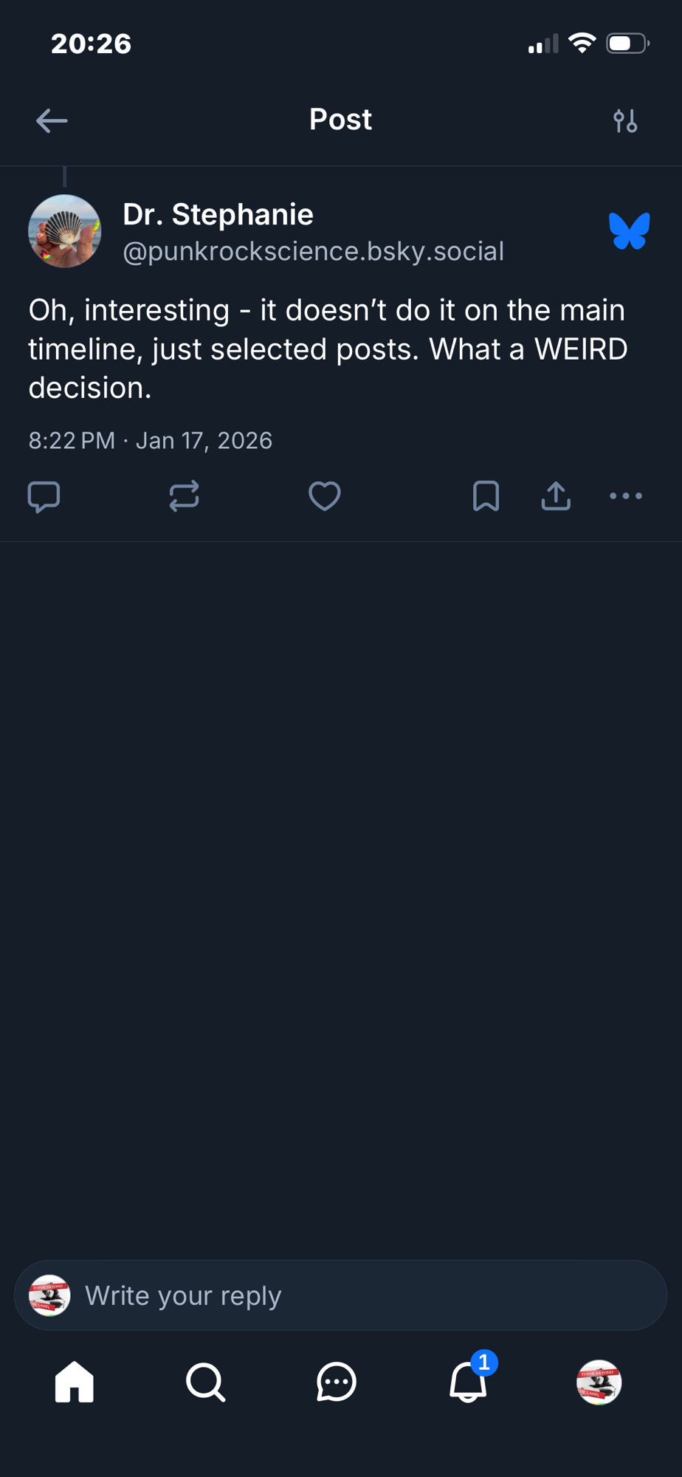Image resolution: width=682 pixels, height=1477 pixels.
Task: Open notifications bell with badge
Action: [x=468, y=1382]
